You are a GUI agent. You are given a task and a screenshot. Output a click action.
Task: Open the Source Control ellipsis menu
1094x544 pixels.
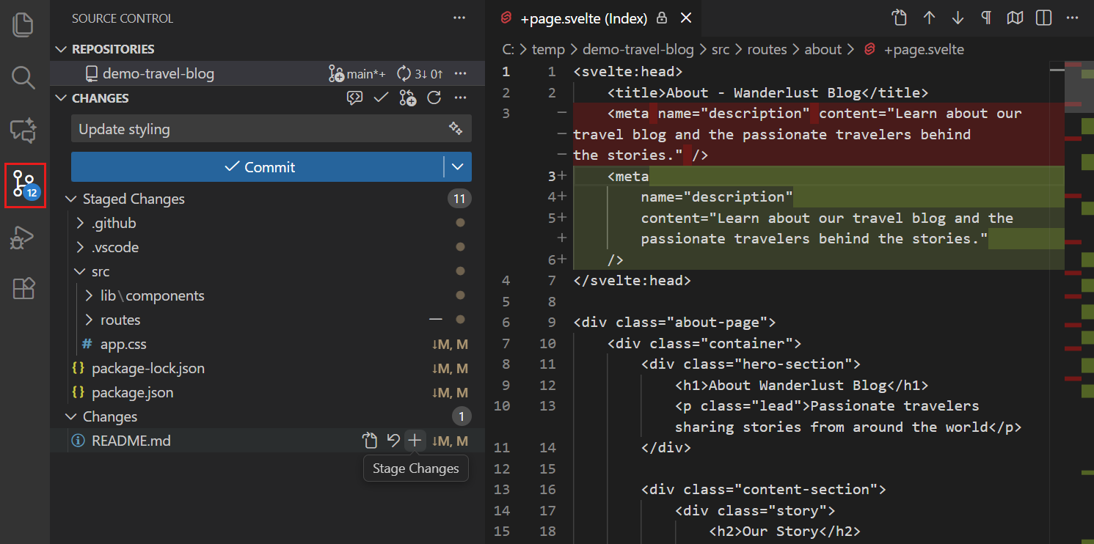(459, 18)
